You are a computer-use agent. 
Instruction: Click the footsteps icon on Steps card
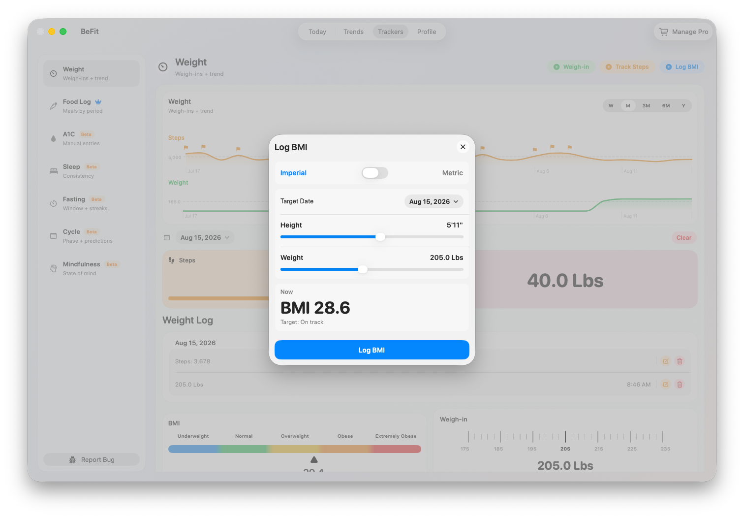172,260
